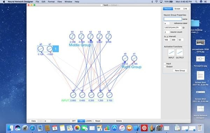This screenshot has width=210, height=133.
Task: Open iTunes from the dock
Action: 122,128
